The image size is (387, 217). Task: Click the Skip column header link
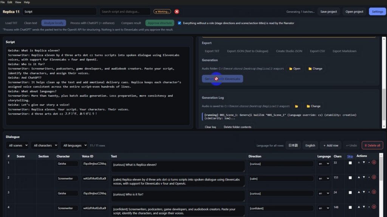click(x=350, y=156)
